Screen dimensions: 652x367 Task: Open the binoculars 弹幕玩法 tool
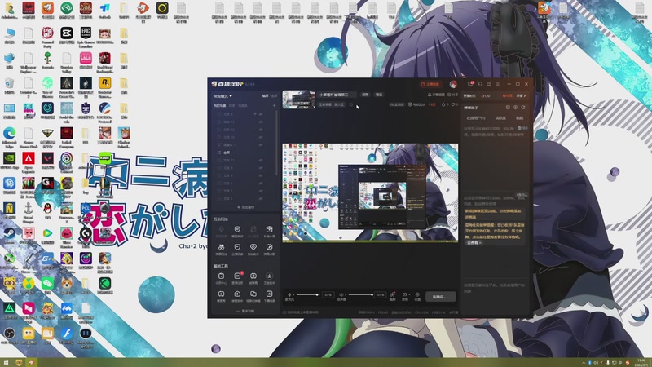[221, 247]
